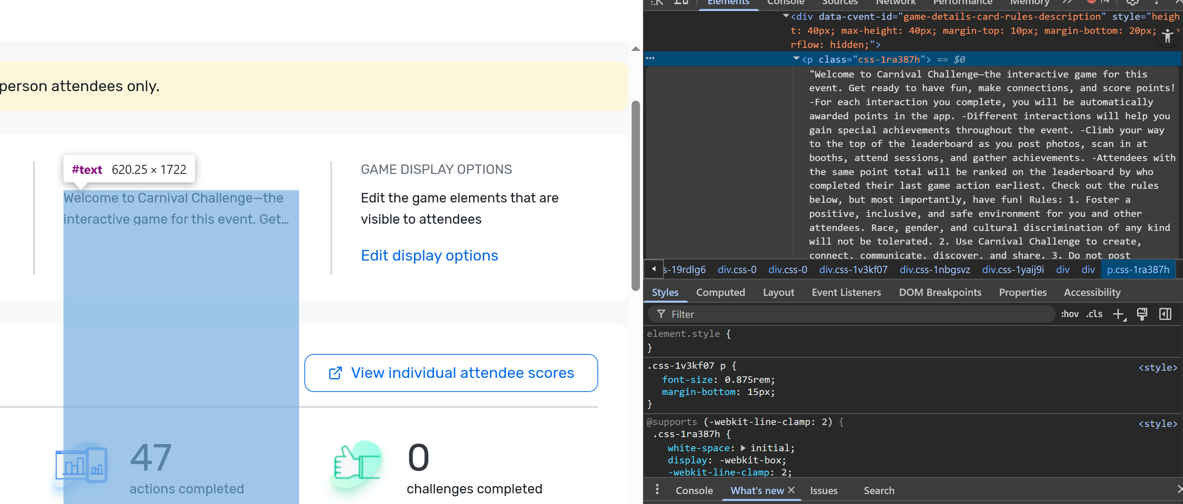This screenshot has height=504, width=1183.
Task: Toggle the computed styles sidebar icon
Action: pyautogui.click(x=1165, y=314)
